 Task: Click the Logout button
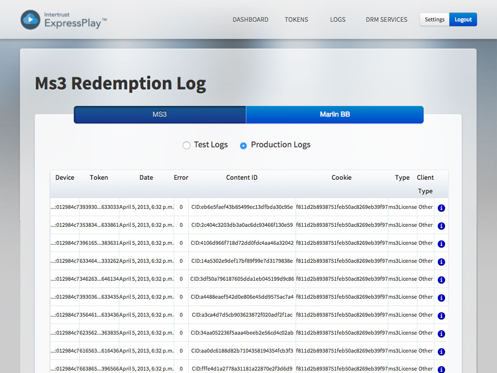click(463, 19)
